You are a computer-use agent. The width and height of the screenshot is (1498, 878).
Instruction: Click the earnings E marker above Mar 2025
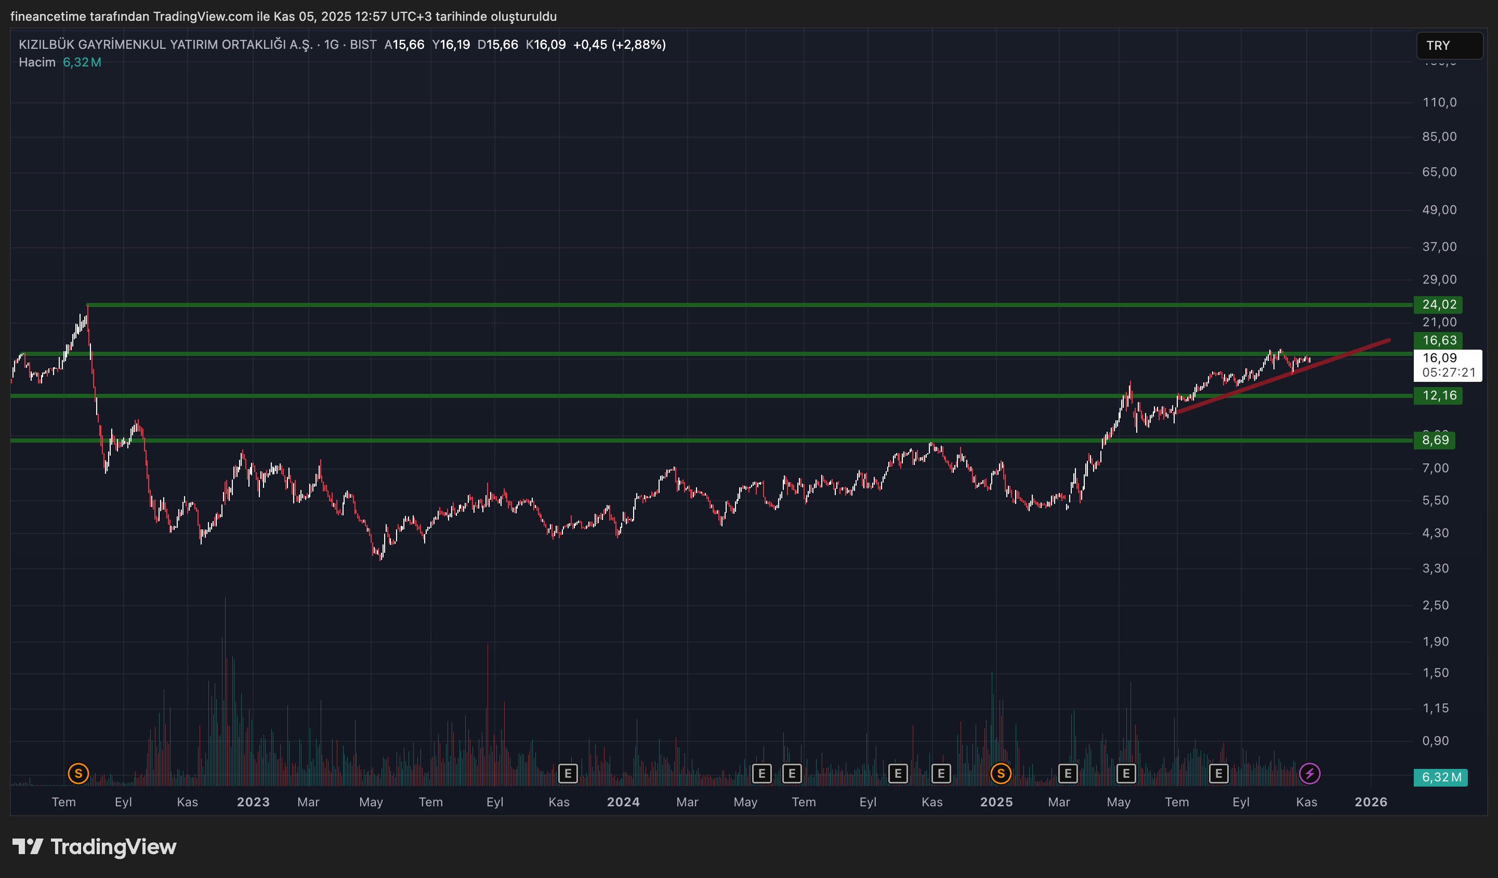coord(1068,774)
